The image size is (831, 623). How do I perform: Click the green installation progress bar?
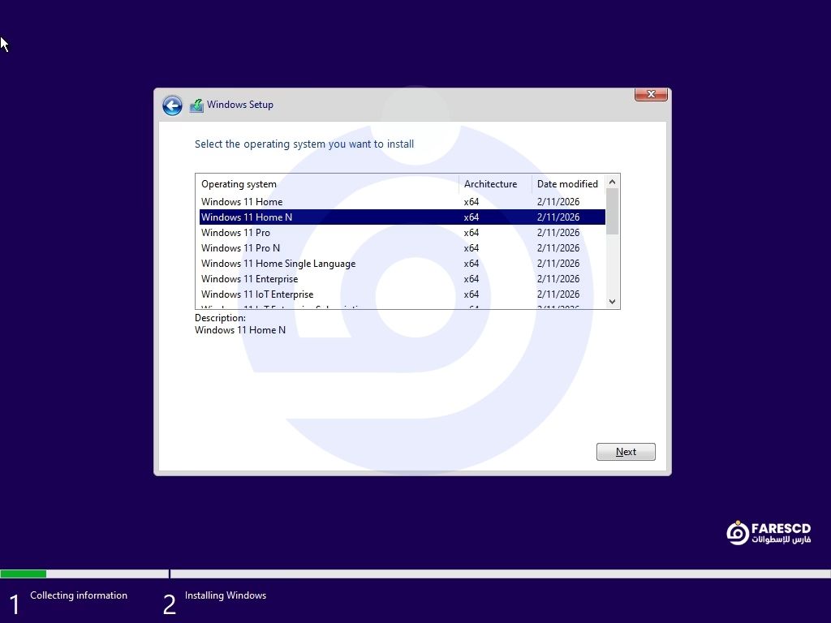point(23,574)
